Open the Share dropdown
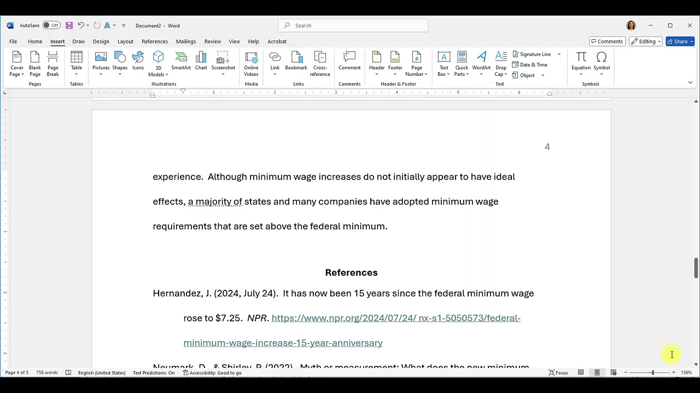The image size is (700, 393). tap(691, 41)
